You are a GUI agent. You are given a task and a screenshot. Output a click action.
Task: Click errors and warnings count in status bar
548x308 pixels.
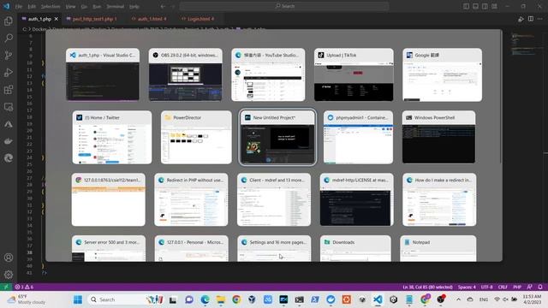click(x=24, y=287)
